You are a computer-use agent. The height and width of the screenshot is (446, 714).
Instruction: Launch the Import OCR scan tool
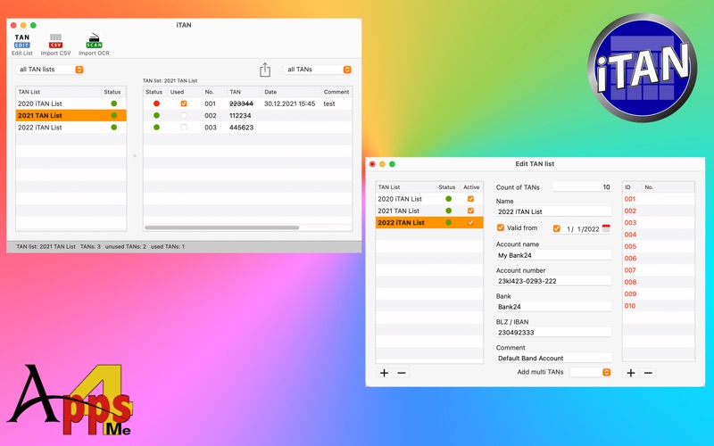pos(94,44)
